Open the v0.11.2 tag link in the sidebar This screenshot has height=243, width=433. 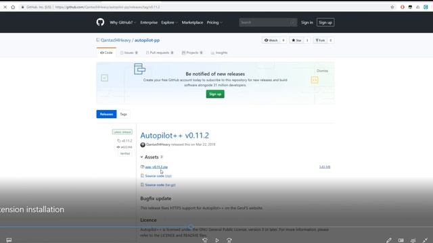click(124, 141)
